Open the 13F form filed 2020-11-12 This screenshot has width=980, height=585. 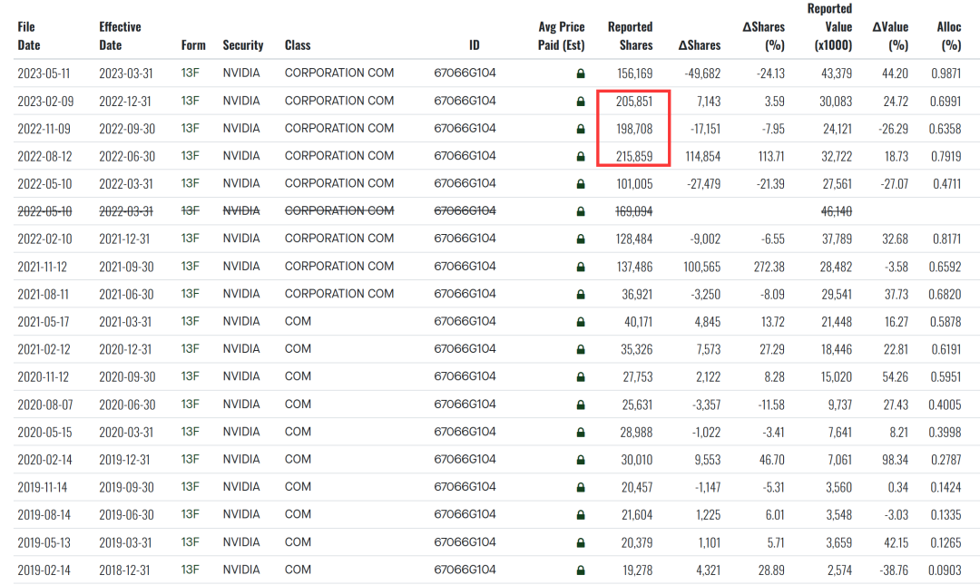point(190,376)
